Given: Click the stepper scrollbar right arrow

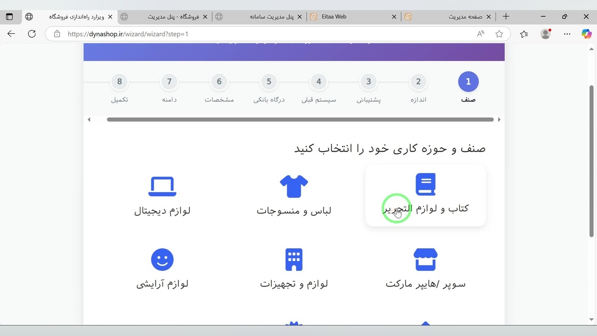Looking at the screenshot, I should point(499,120).
